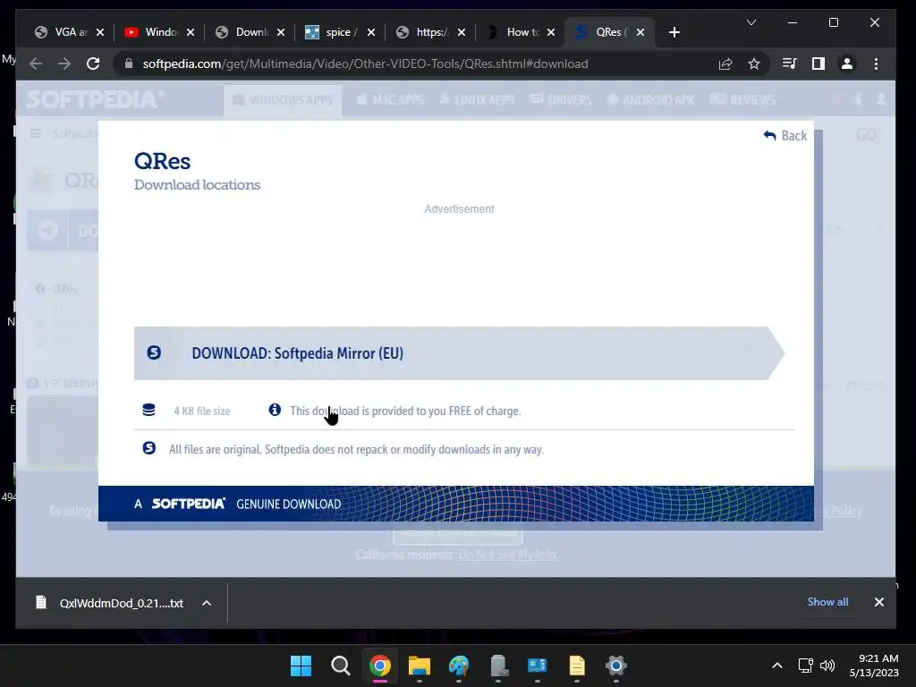The image size is (916, 687).
Task: Click the Softpedia S icon on mirror row
Action: coord(154,352)
